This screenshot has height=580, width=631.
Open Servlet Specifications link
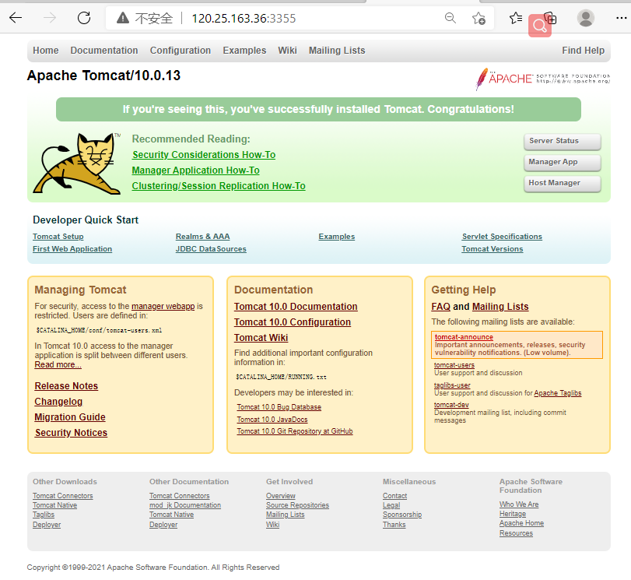[x=502, y=237]
